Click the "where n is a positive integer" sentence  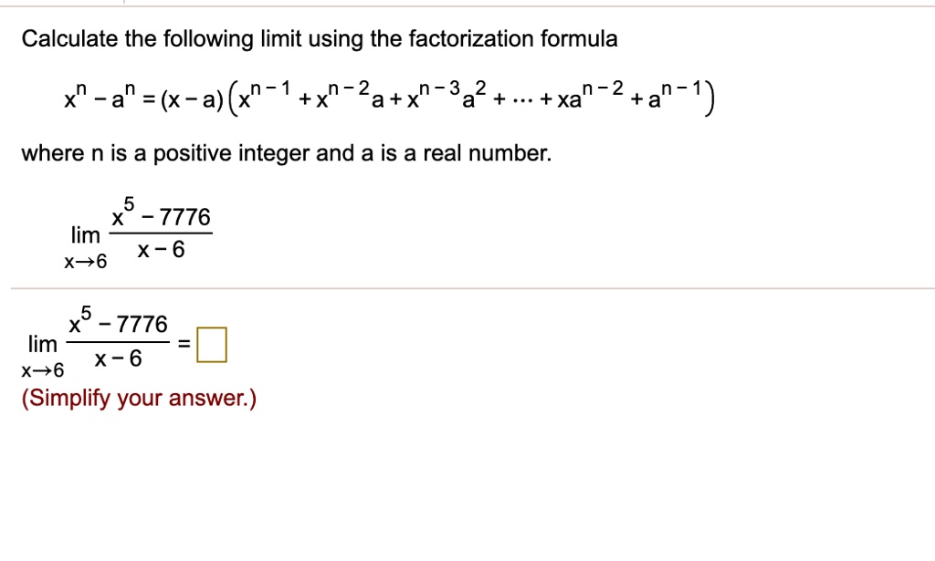(286, 153)
